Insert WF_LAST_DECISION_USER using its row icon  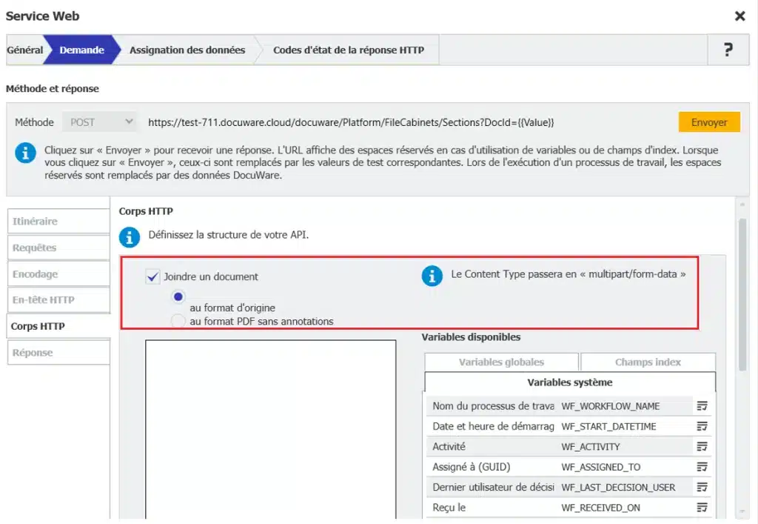702,487
